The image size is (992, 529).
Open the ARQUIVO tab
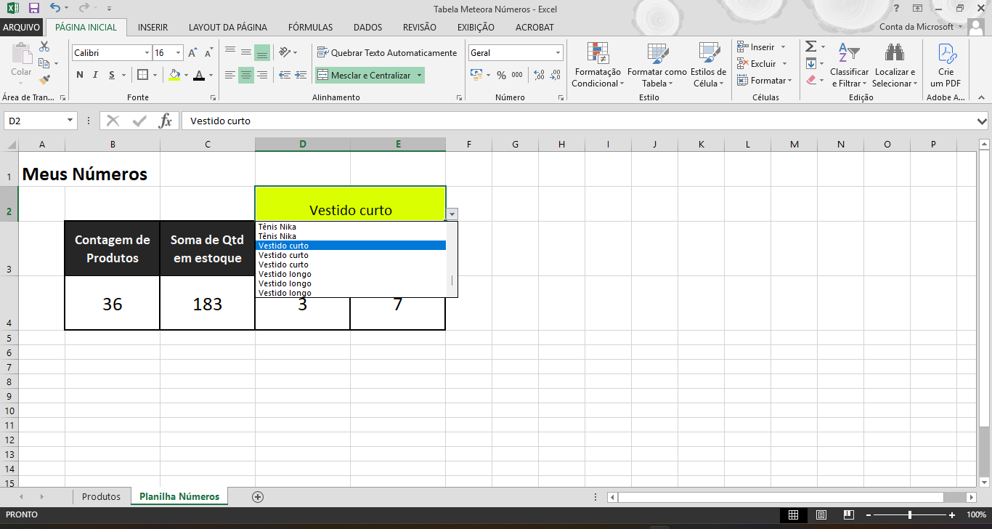(21, 28)
